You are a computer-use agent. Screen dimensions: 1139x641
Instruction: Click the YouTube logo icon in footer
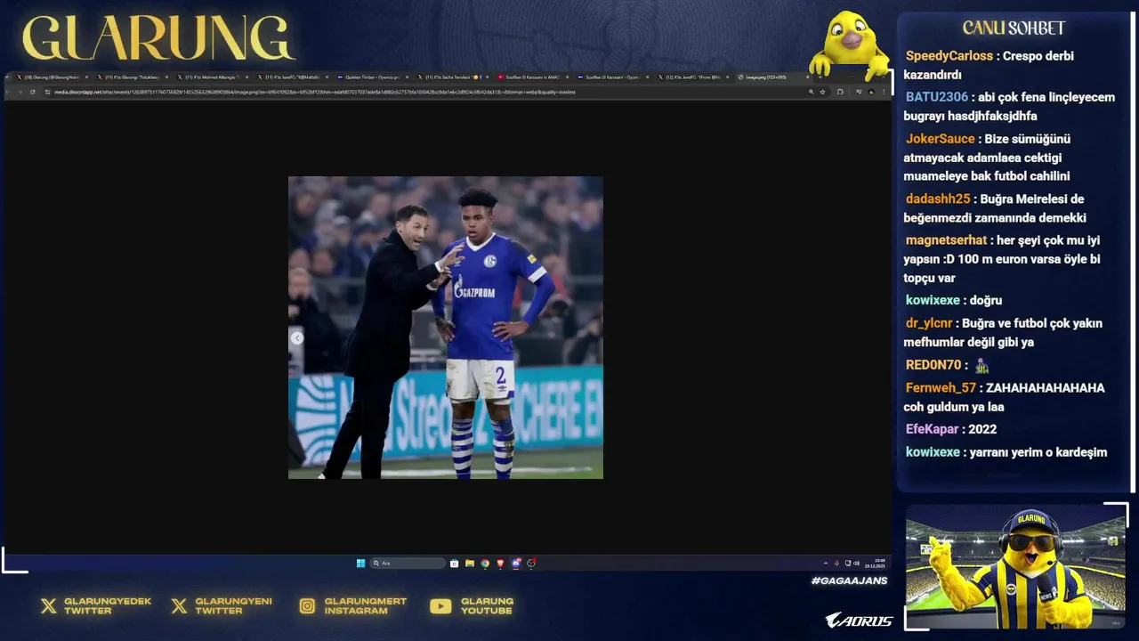pyautogui.click(x=440, y=606)
